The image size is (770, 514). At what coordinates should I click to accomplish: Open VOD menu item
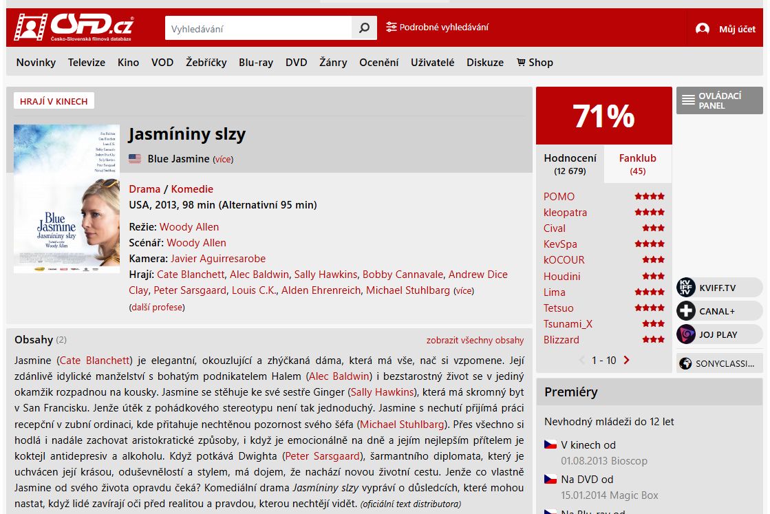pyautogui.click(x=162, y=63)
